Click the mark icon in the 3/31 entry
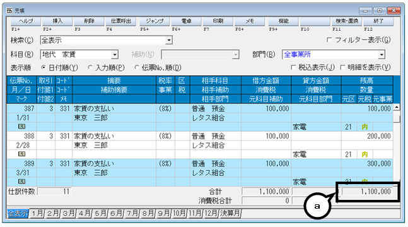408x227 pixels. coord(21,182)
